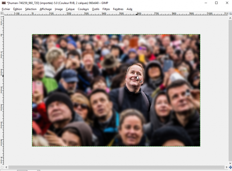
Task: Click the horizontal scrollbar right arrow
Action: [x=226, y=167]
